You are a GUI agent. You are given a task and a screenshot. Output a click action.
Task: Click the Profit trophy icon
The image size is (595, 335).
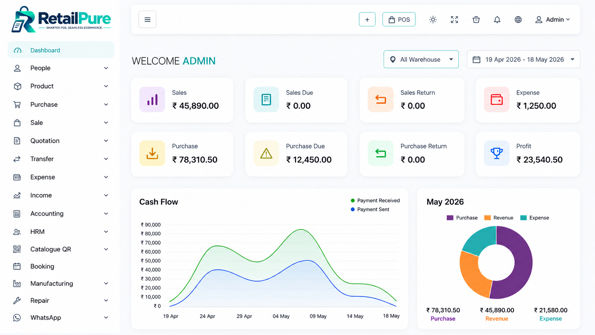click(496, 153)
